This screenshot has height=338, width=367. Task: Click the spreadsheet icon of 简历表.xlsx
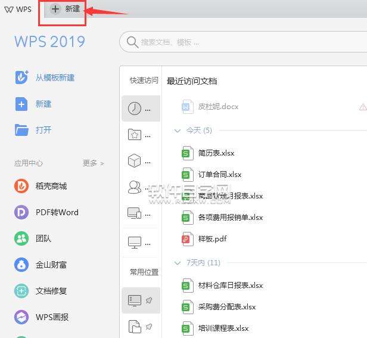click(x=188, y=153)
